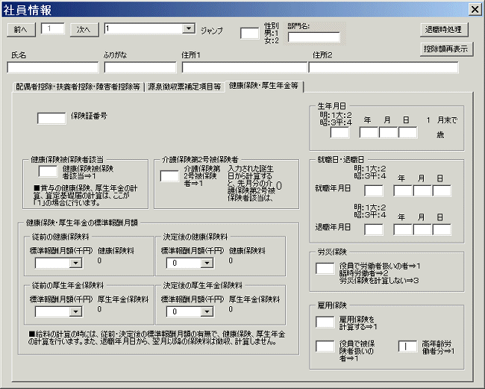Screen dimensions: 485x389
Task: Click the 保険証番号 input box
Action: 51,118
